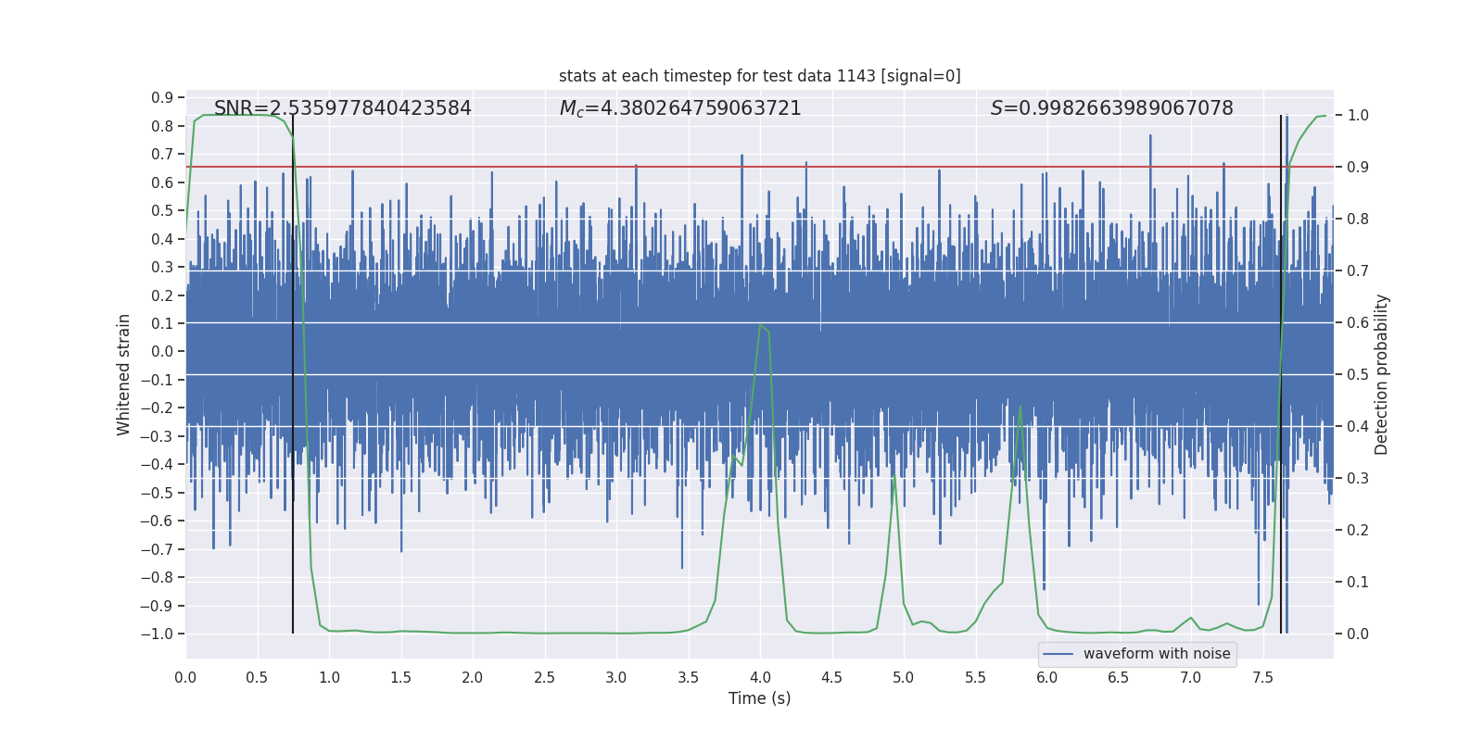The image size is (1483, 741).
Task: Click the 'Detection probability' right axis label
Action: [x=1382, y=374]
